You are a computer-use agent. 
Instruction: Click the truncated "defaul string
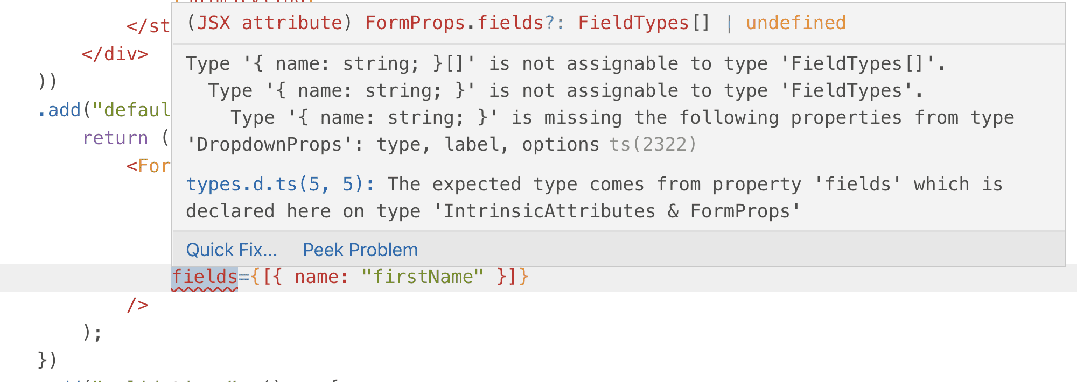click(131, 110)
